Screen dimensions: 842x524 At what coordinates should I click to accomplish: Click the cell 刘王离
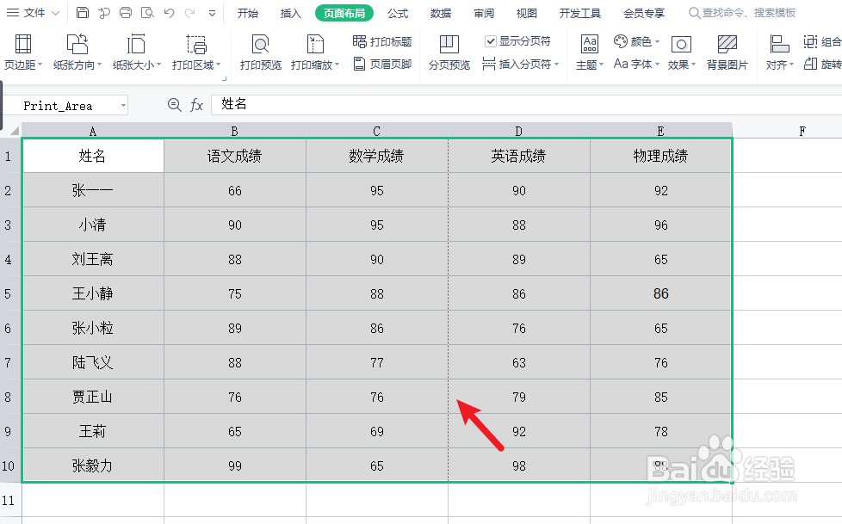click(x=93, y=259)
